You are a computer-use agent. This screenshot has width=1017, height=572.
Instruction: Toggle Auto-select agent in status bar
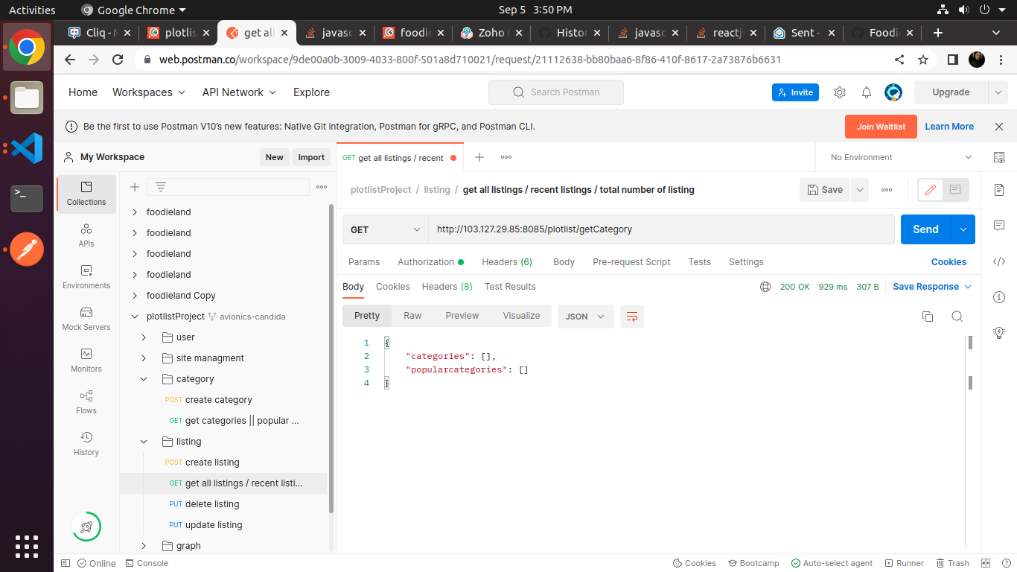tap(832, 563)
